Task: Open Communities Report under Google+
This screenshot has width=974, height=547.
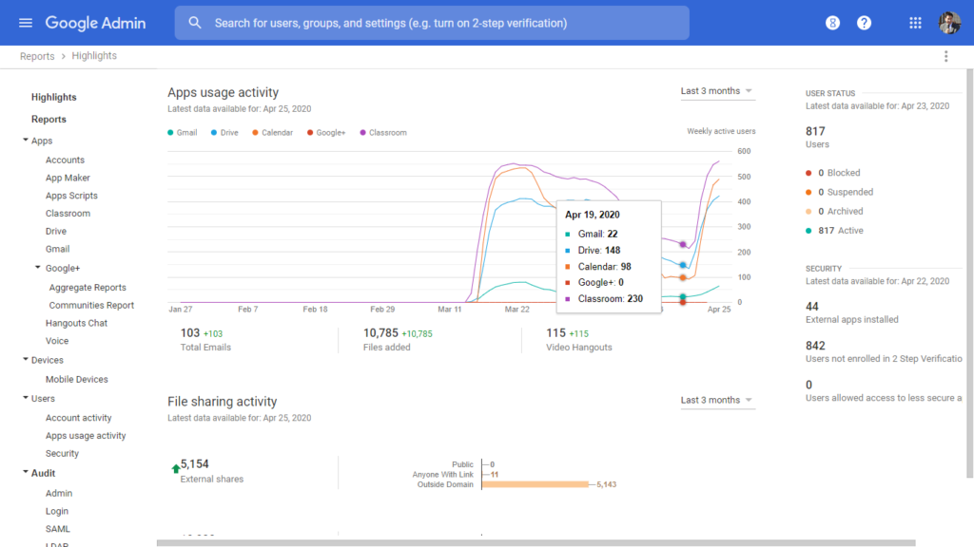Action: coord(91,306)
